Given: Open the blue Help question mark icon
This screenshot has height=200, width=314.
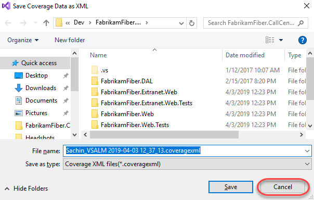Looking at the screenshot, I should [x=303, y=40].
